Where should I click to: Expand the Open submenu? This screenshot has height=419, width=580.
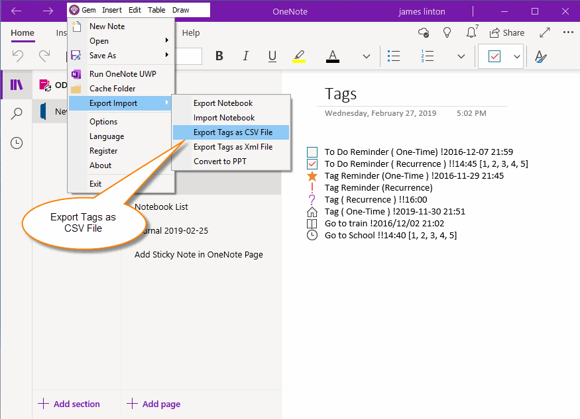point(121,40)
